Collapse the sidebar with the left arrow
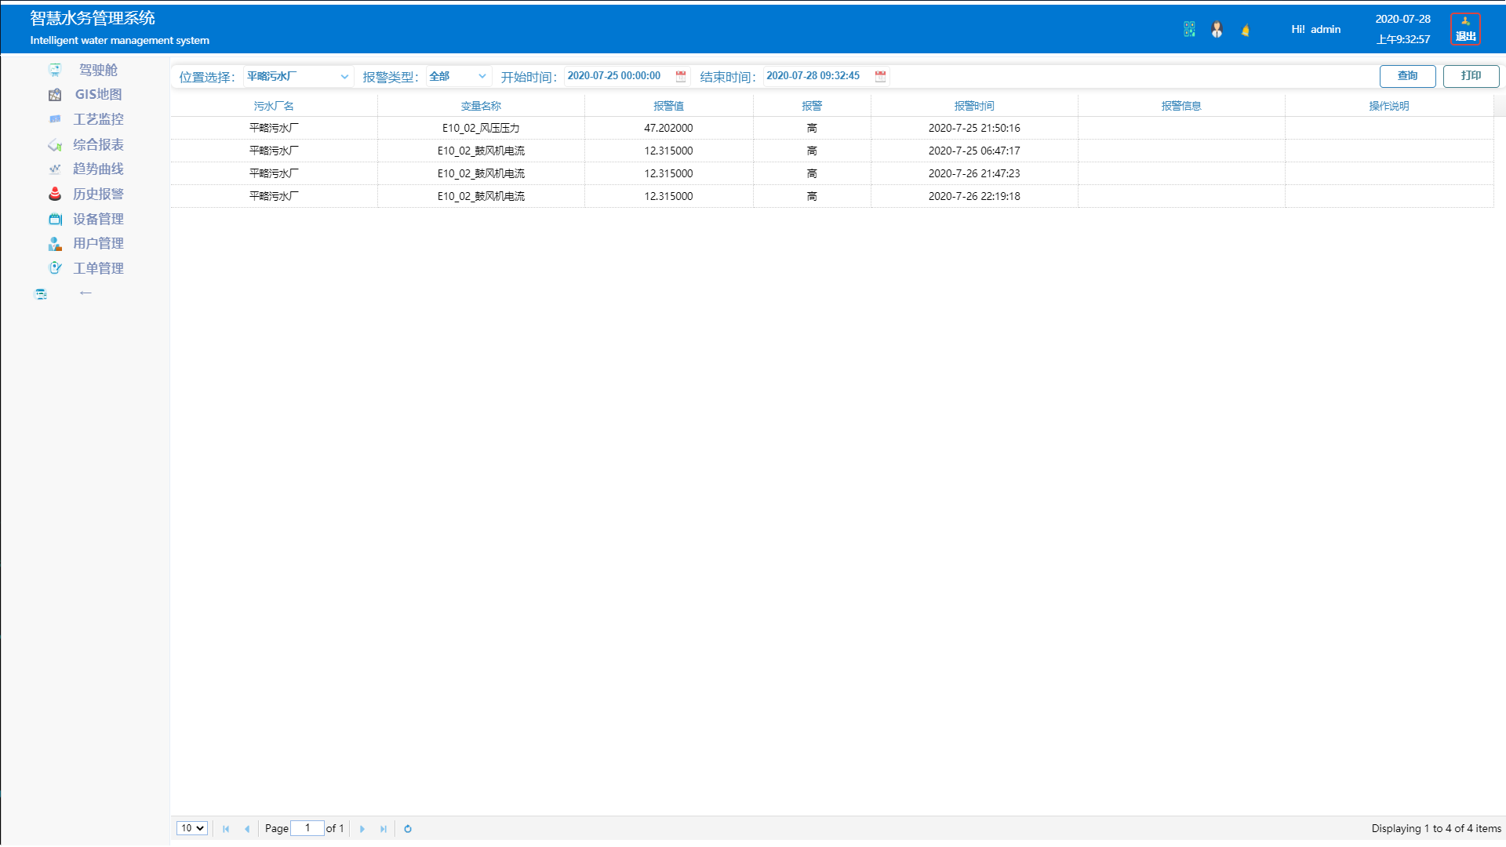Image resolution: width=1506 pixels, height=847 pixels. pyautogui.click(x=85, y=293)
